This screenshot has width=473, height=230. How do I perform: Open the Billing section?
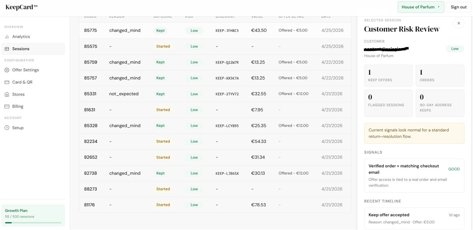pyautogui.click(x=33, y=107)
